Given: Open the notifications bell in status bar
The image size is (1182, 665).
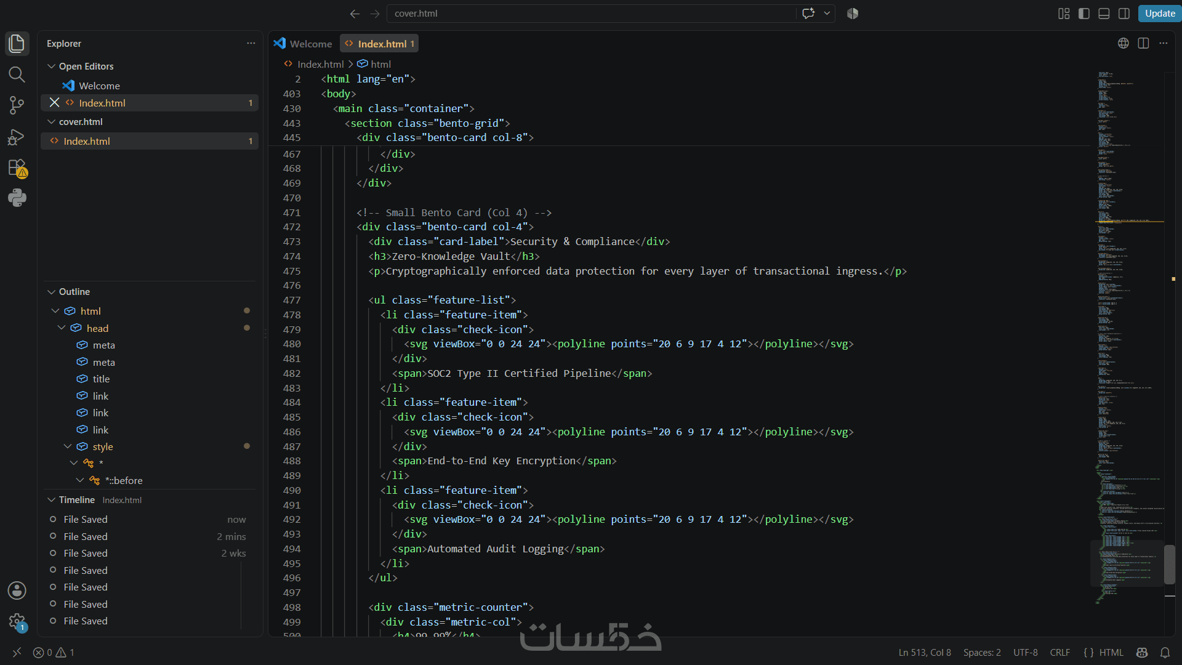Looking at the screenshot, I should pyautogui.click(x=1165, y=653).
